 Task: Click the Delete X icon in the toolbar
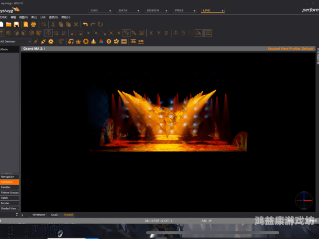coord(76,24)
